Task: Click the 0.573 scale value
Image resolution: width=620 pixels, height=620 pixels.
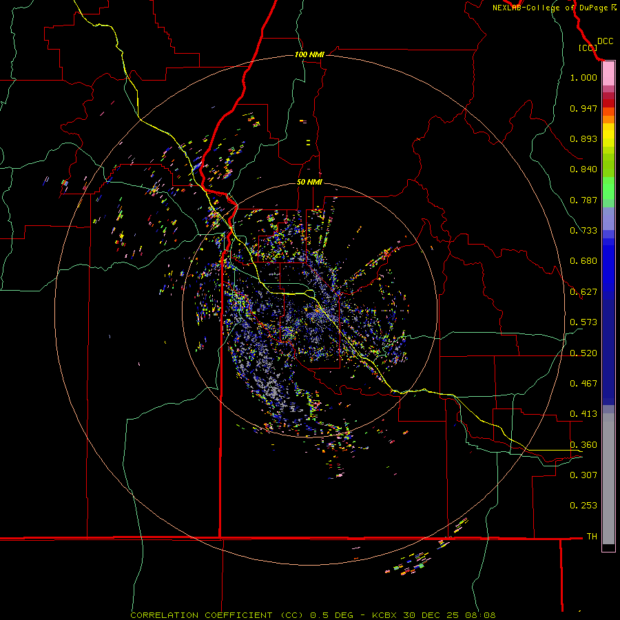Action: tap(583, 322)
